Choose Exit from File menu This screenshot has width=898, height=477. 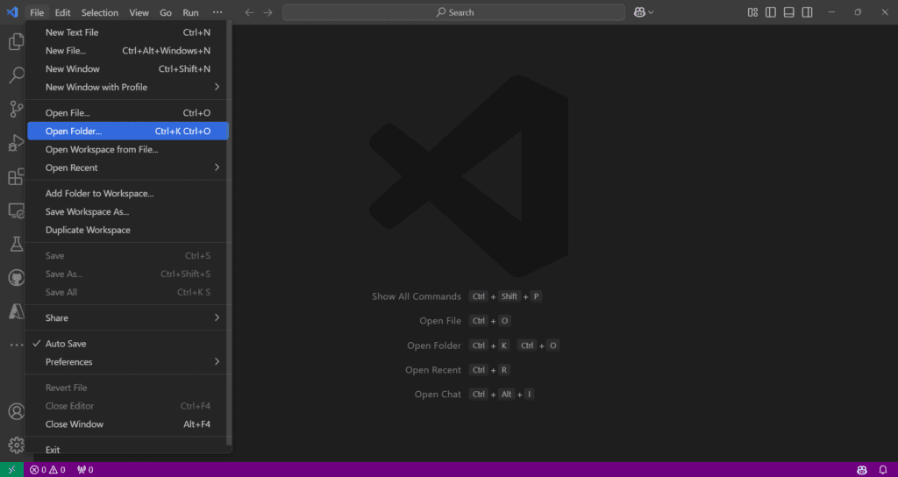128,450
